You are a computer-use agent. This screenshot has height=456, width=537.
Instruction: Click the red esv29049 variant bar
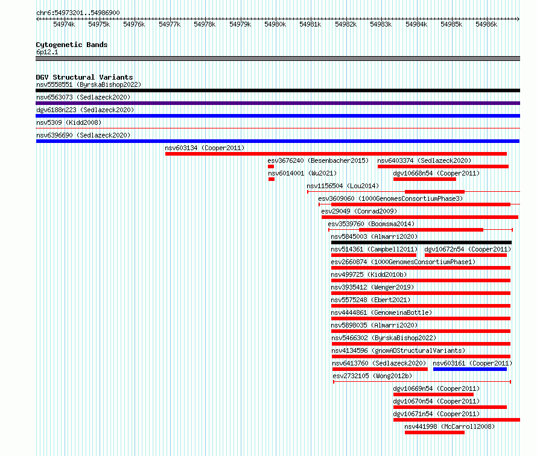(420, 217)
